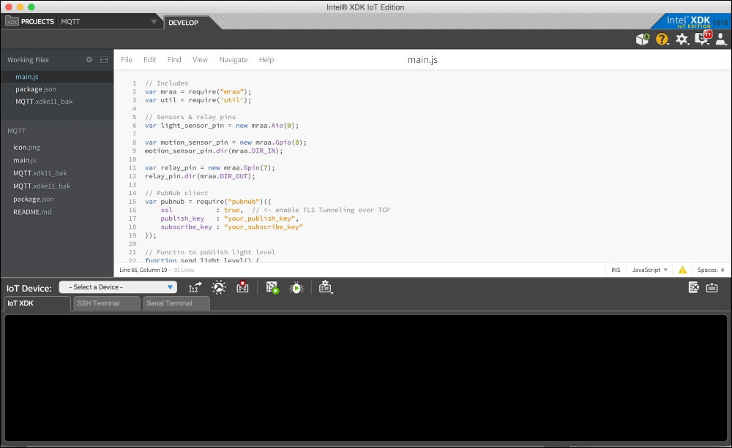Open MQTT.xdke11_bak in project tree
This screenshot has width=732, height=448.
coord(42,186)
